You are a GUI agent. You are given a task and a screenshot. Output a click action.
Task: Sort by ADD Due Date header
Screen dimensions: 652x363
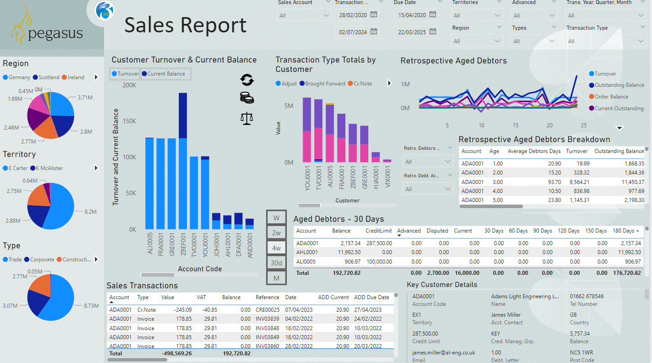tap(371, 297)
